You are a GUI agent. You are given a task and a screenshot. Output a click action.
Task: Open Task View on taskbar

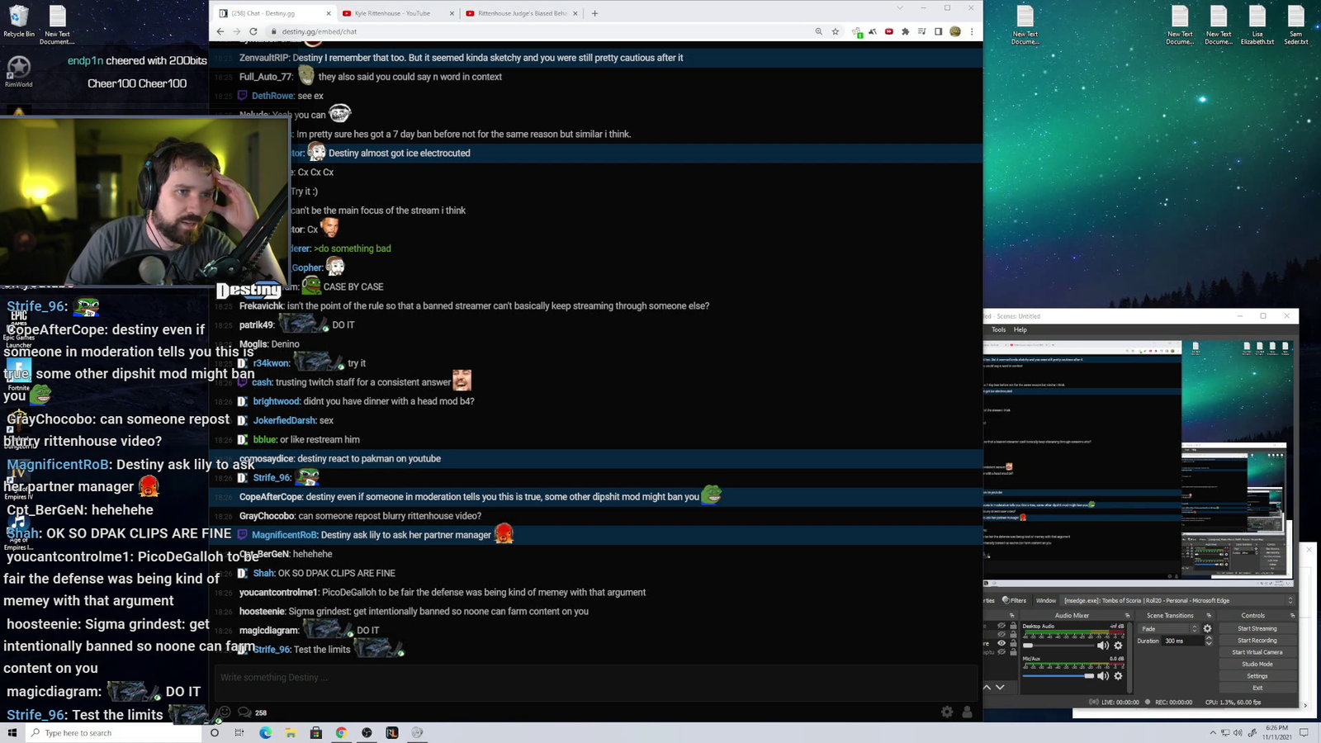click(x=239, y=732)
